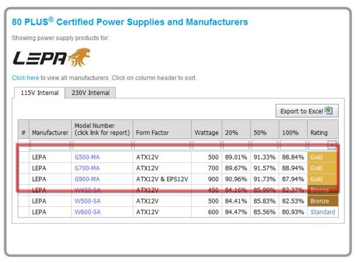Sort by the Manufacturer column header
This screenshot has width=357, height=262.
pos(50,129)
